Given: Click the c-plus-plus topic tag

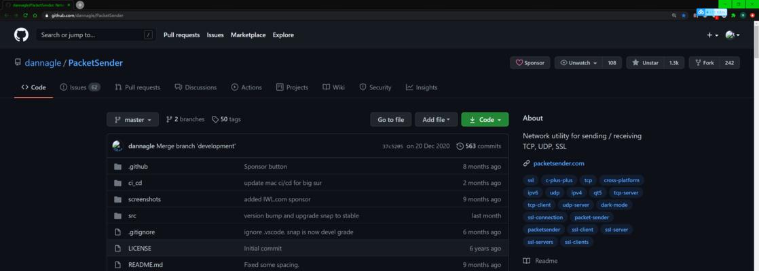Looking at the screenshot, I should point(559,180).
